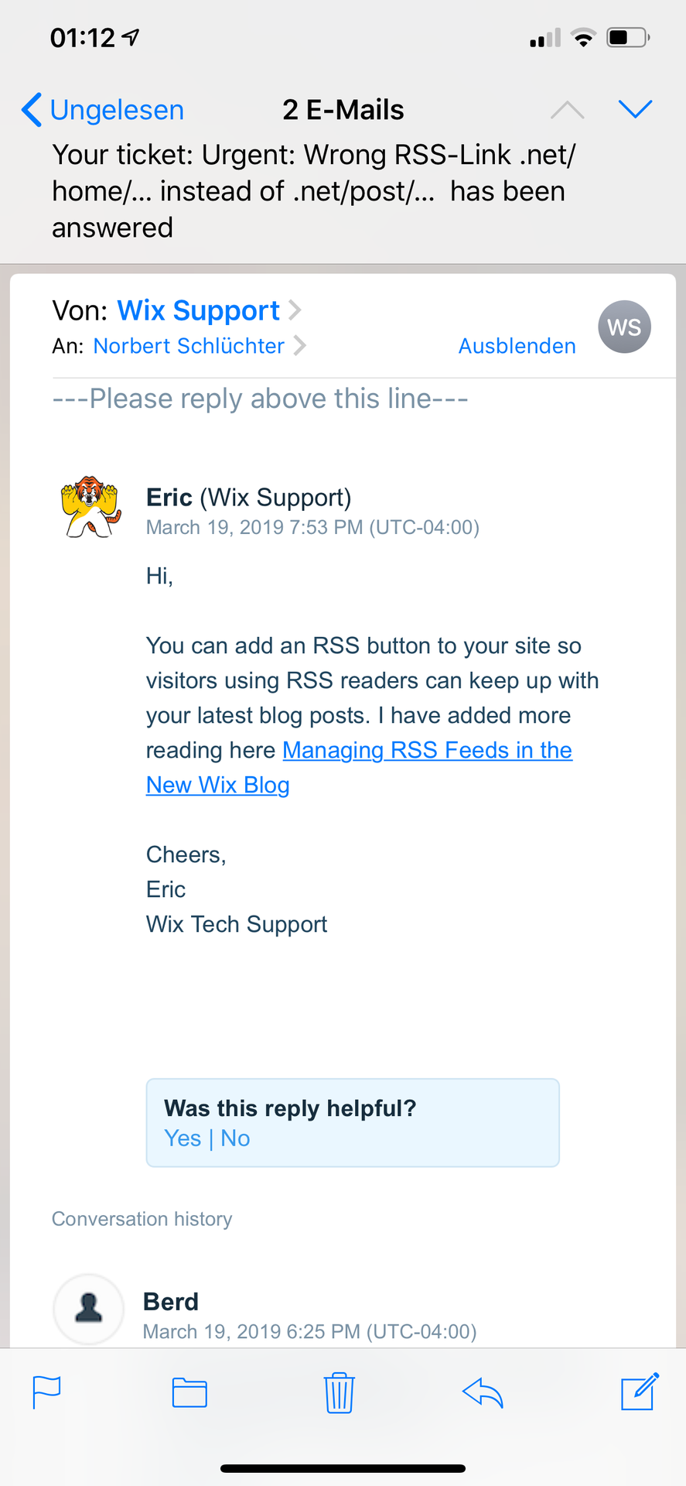Image resolution: width=686 pixels, height=1486 pixels.
Task: Expand the Norbert Schlüchter recipient chevron
Action: (300, 345)
